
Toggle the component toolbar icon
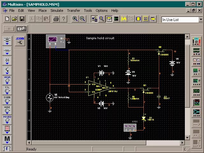[x=94, y=19]
